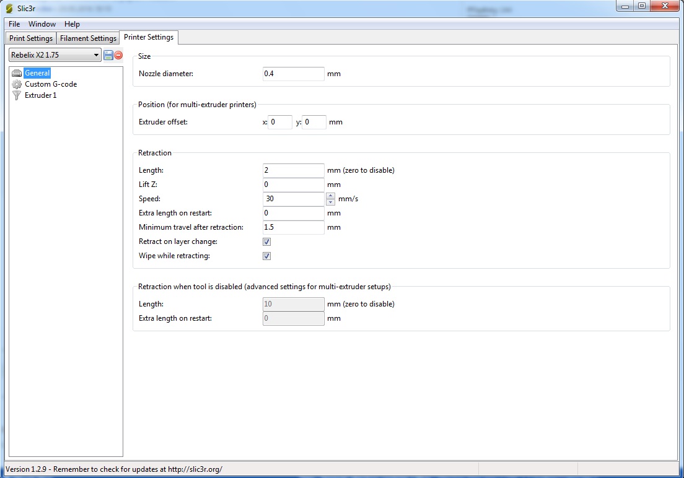This screenshot has height=478, width=684.
Task: Click the Retraction Length input field
Action: point(293,170)
